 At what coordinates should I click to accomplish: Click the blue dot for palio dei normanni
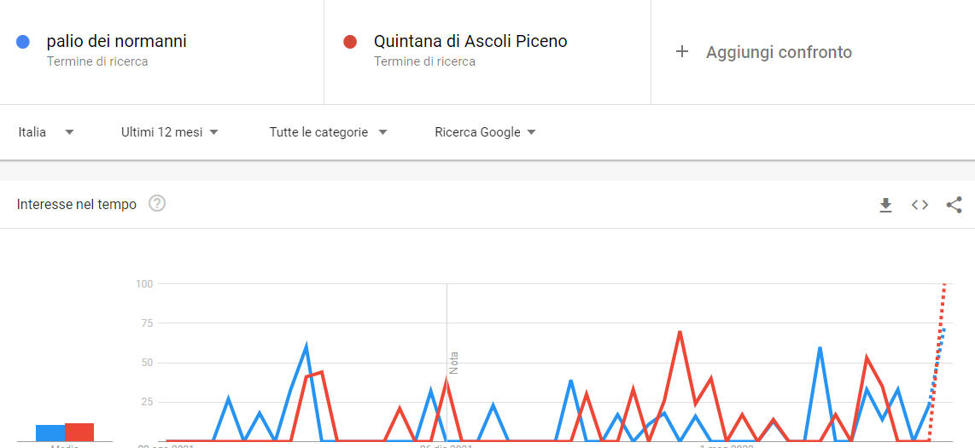pyautogui.click(x=23, y=42)
